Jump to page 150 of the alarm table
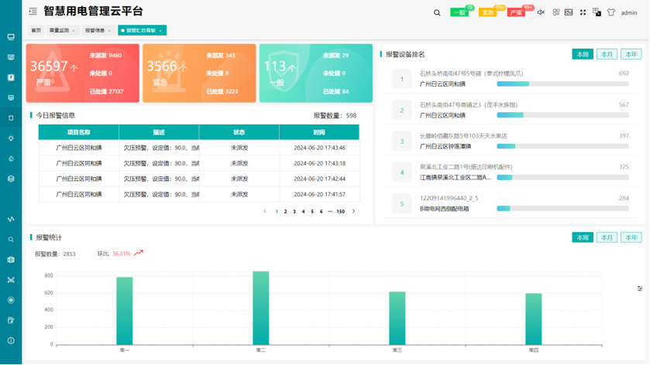The height and width of the screenshot is (365, 650). (340, 211)
